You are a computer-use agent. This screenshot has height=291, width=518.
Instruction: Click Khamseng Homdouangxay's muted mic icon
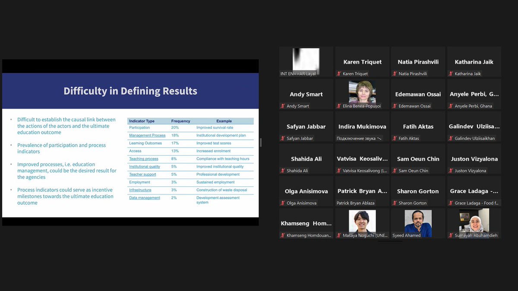point(283,235)
